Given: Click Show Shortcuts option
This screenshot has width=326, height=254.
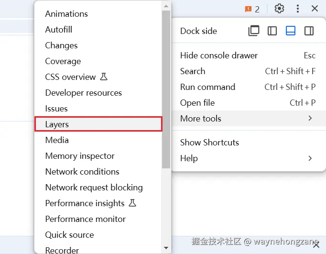Looking at the screenshot, I should [209, 143].
